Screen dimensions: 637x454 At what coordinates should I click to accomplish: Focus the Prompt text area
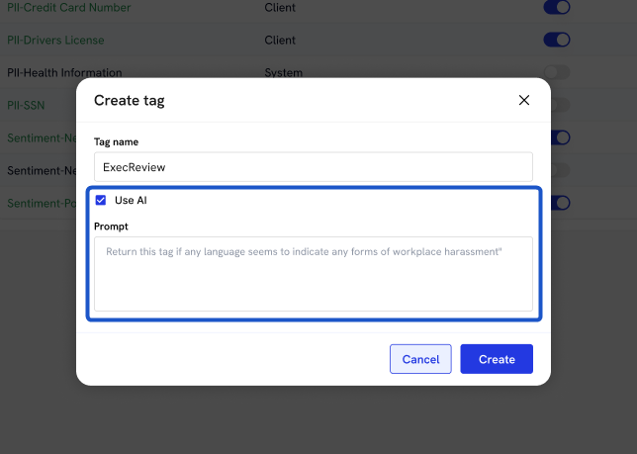click(313, 274)
